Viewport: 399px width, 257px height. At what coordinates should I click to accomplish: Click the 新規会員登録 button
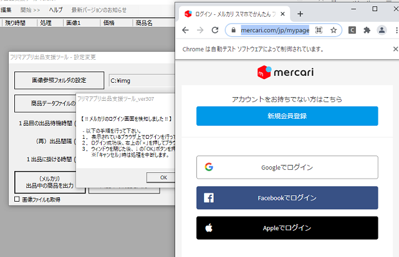point(287,116)
